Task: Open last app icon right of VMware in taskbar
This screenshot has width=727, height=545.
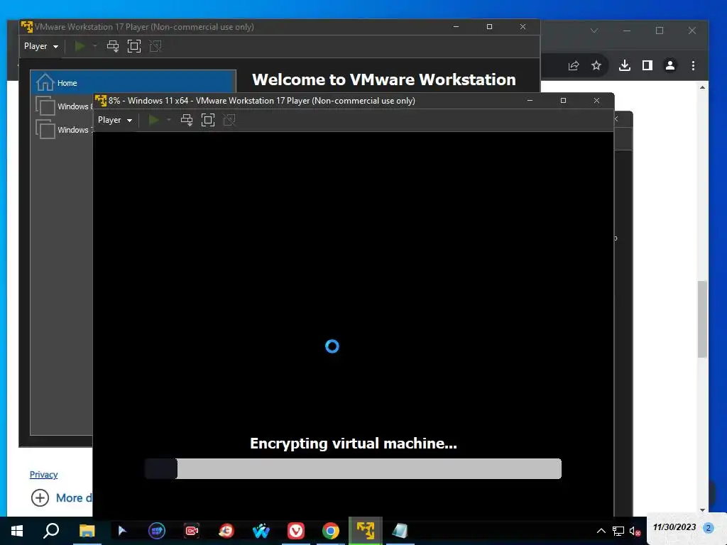Action: click(400, 531)
